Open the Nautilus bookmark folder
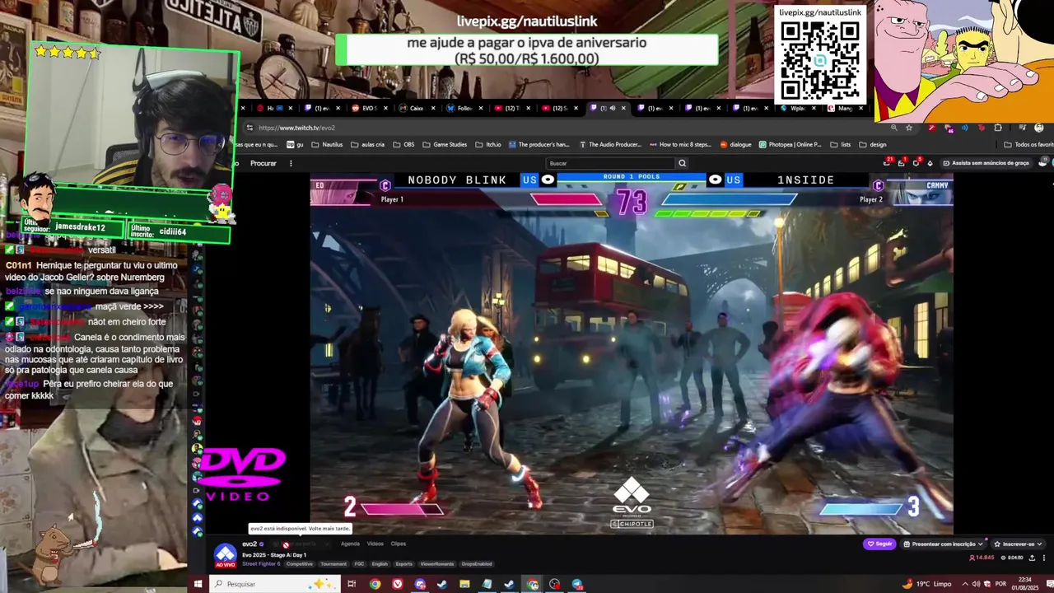 tap(328, 144)
